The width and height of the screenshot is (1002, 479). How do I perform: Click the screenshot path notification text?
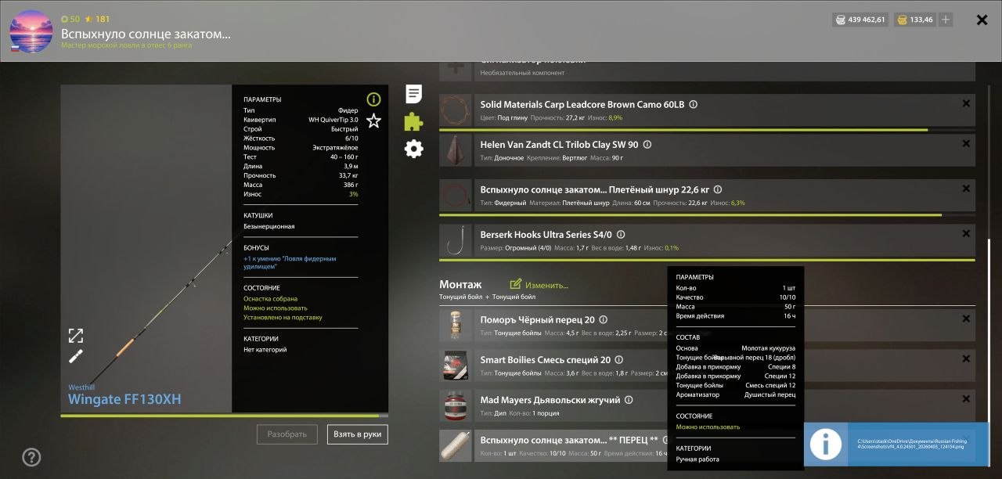(912, 445)
